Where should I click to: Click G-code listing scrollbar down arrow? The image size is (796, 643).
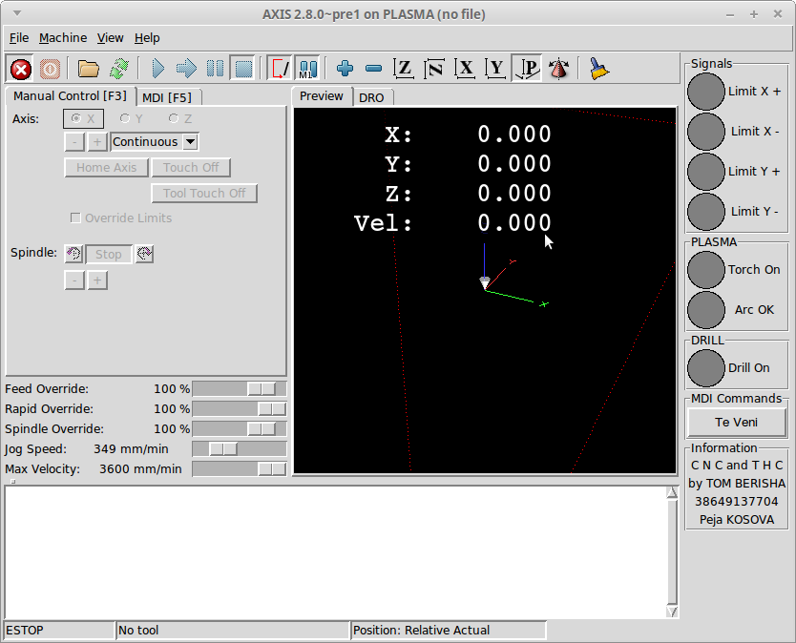click(x=672, y=612)
